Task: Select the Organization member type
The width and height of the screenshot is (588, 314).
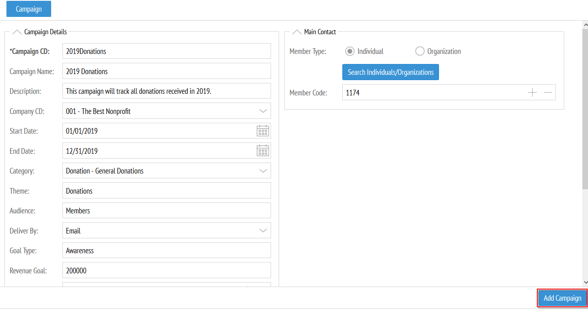Action: 420,52
